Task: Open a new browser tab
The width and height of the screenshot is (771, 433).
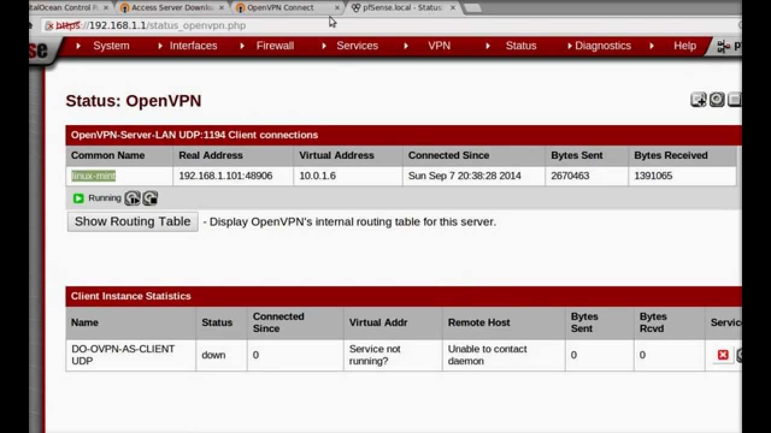Action: [x=473, y=8]
